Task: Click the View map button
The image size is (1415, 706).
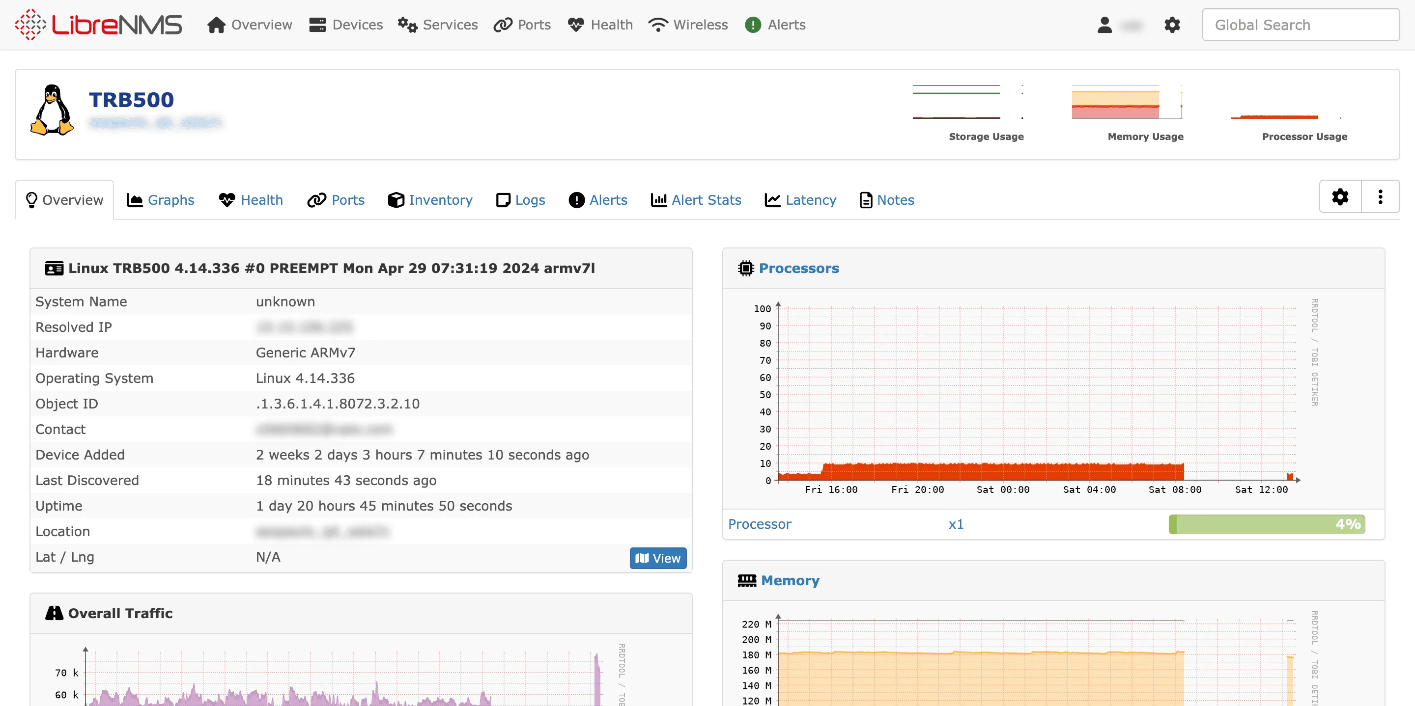Action: pos(657,558)
